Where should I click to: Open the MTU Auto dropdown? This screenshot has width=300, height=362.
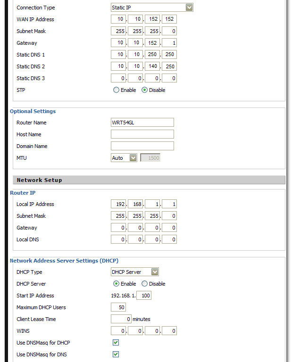[124, 158]
